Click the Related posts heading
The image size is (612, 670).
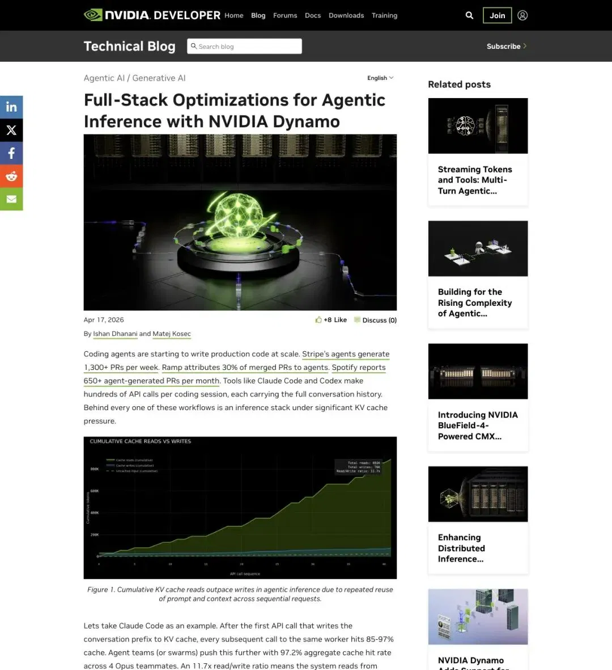click(x=459, y=84)
